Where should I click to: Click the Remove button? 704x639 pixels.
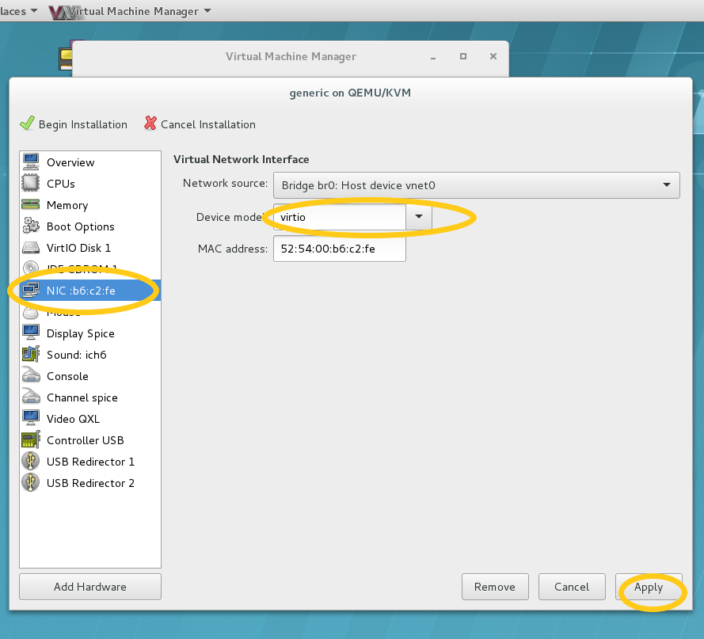[x=495, y=587]
